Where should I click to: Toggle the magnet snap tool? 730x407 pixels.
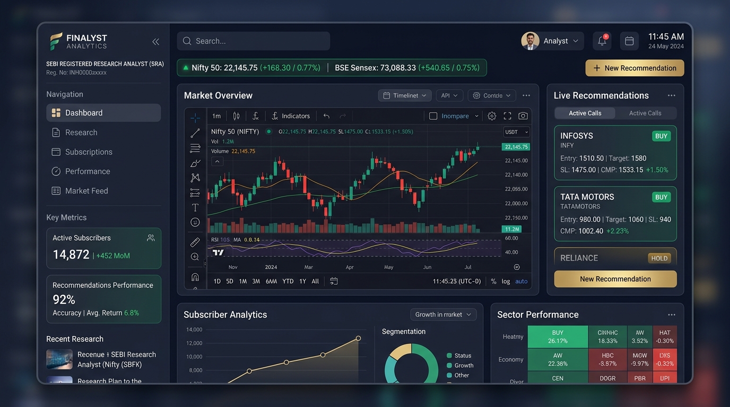coord(195,277)
